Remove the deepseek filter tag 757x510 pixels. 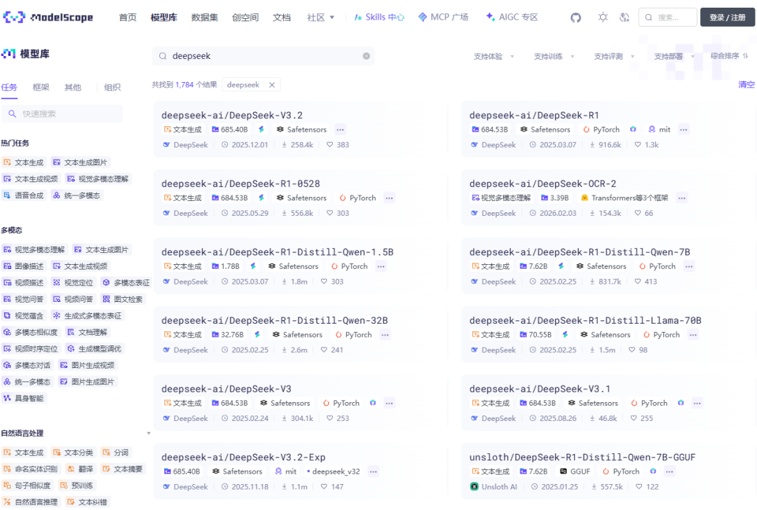point(272,85)
